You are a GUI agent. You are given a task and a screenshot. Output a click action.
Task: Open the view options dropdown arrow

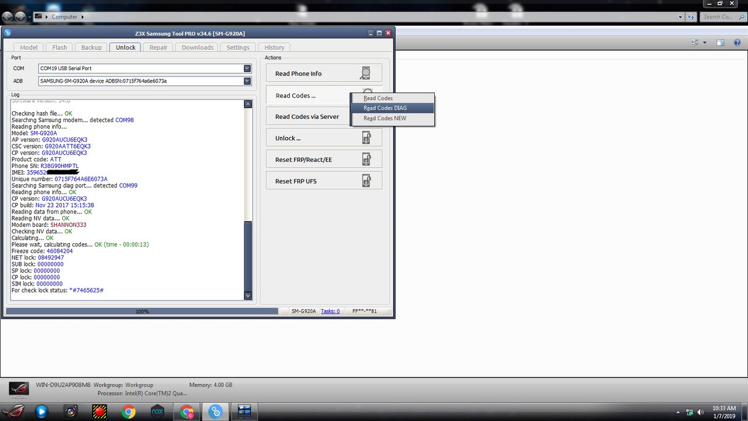[x=705, y=43]
